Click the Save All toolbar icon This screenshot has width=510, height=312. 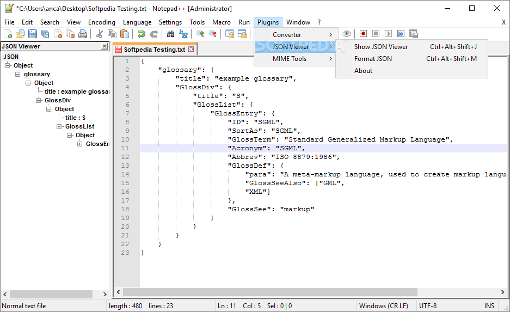point(45,34)
